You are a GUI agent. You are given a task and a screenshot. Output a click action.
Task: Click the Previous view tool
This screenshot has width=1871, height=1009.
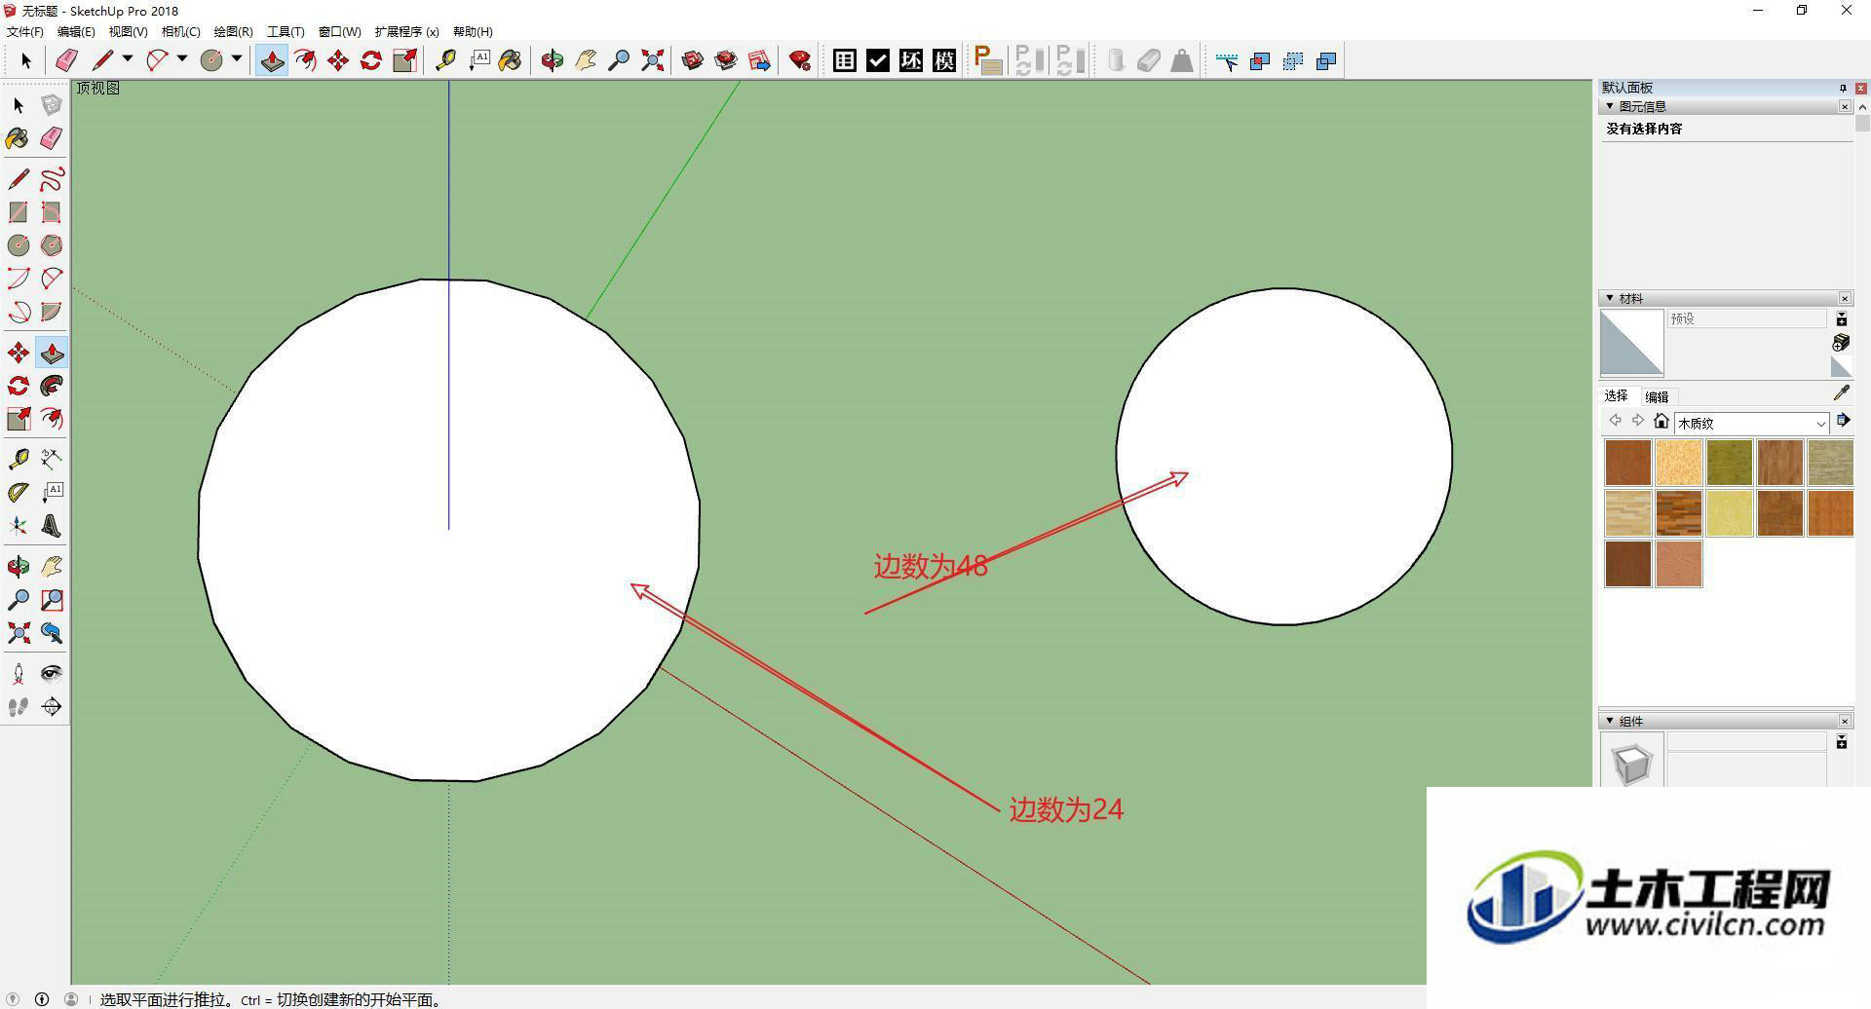point(52,633)
